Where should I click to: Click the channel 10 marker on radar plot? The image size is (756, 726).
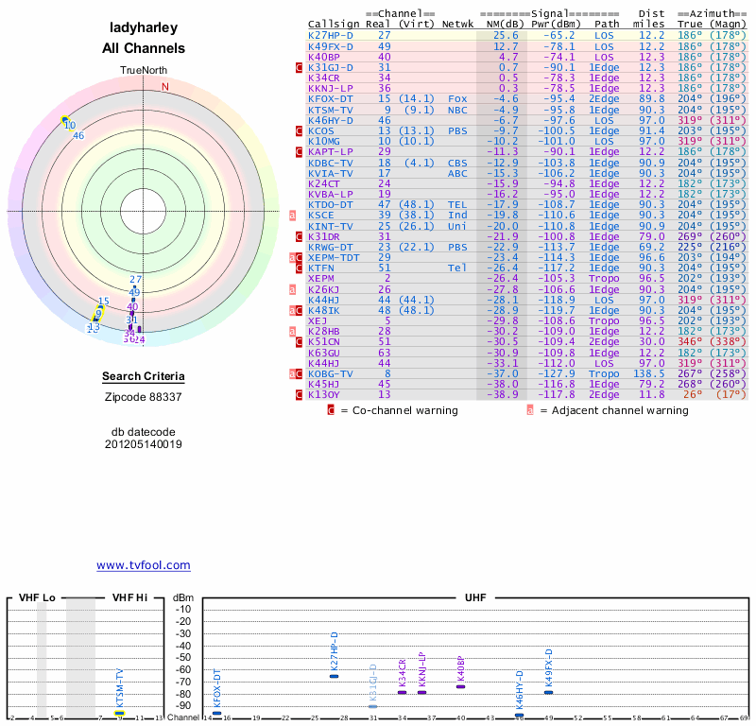click(67, 122)
